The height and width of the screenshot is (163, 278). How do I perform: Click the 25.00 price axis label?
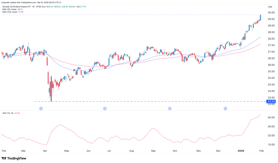[x=271, y=78]
